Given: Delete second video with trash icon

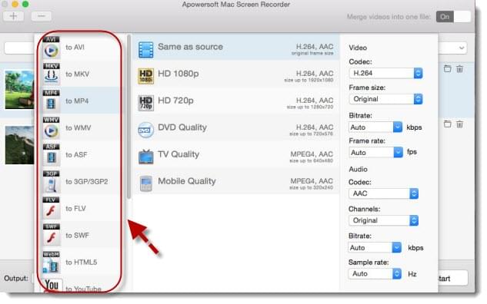Looking at the screenshot, I should pyautogui.click(x=459, y=124).
